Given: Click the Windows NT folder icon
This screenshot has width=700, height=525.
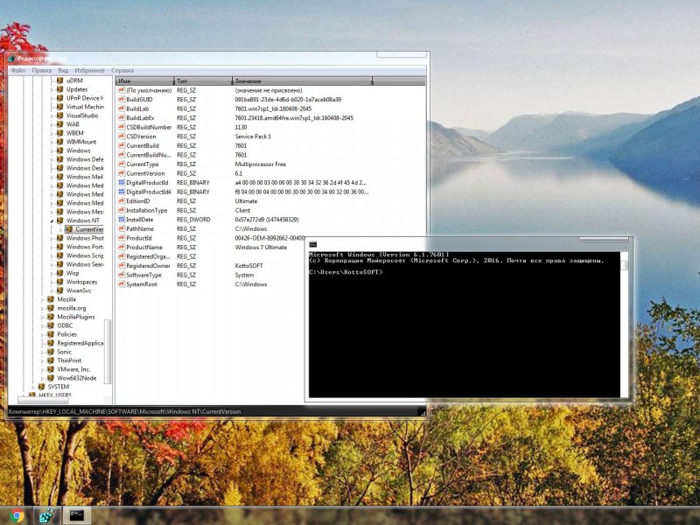Looking at the screenshot, I should coord(59,220).
